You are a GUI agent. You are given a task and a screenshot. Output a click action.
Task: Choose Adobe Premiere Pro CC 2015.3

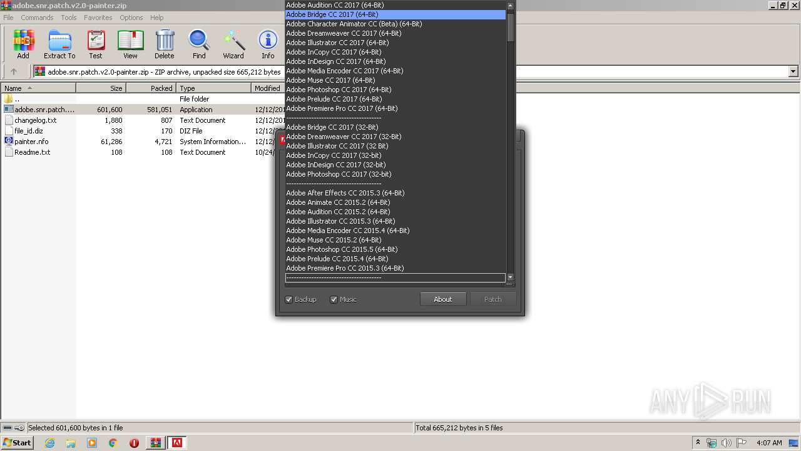[395, 268]
